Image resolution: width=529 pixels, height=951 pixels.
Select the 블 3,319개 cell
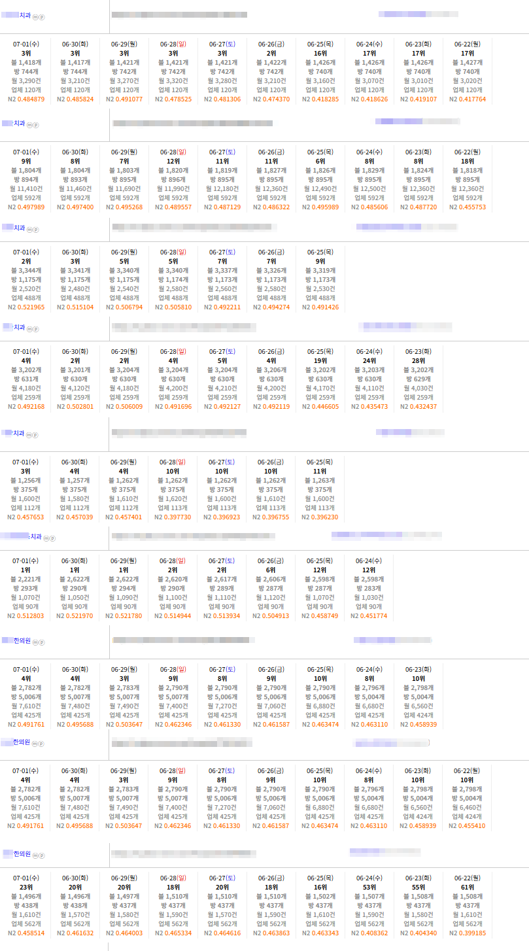tap(320, 270)
